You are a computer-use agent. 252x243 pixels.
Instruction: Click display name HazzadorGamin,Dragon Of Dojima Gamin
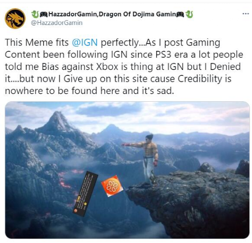[x=112, y=14]
